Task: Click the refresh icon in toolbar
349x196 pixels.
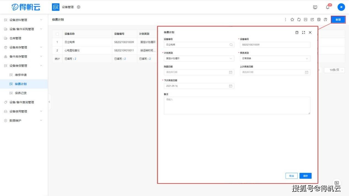Action: (299, 20)
